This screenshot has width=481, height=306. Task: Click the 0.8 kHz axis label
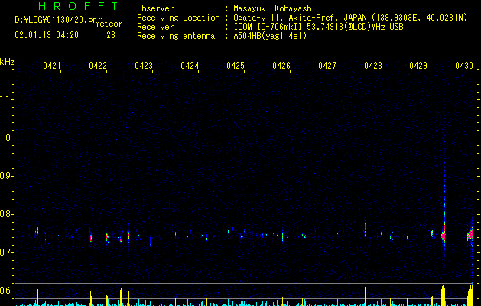click(x=6, y=214)
